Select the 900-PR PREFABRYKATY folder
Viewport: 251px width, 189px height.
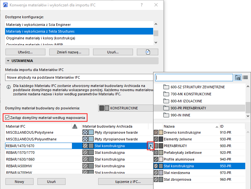coord(200,108)
